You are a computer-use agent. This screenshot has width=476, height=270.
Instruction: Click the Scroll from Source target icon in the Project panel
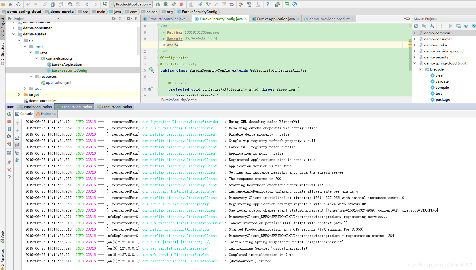(114, 18)
